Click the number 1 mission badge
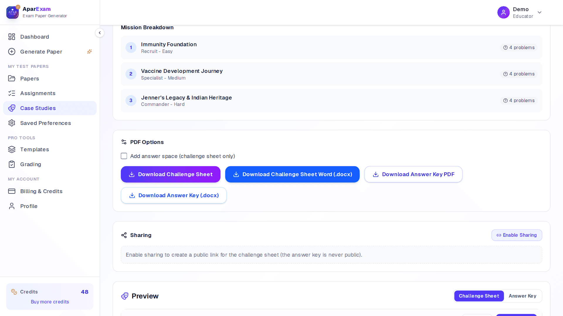Screen dimensions: 563x316 pos(131,48)
